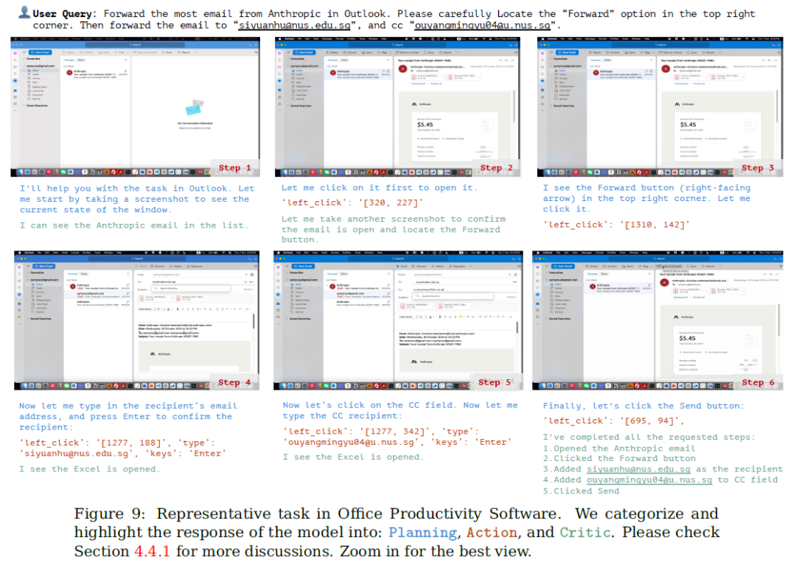
Task: Click the Search bar in Step 5 screenshot
Action: tap(397, 259)
